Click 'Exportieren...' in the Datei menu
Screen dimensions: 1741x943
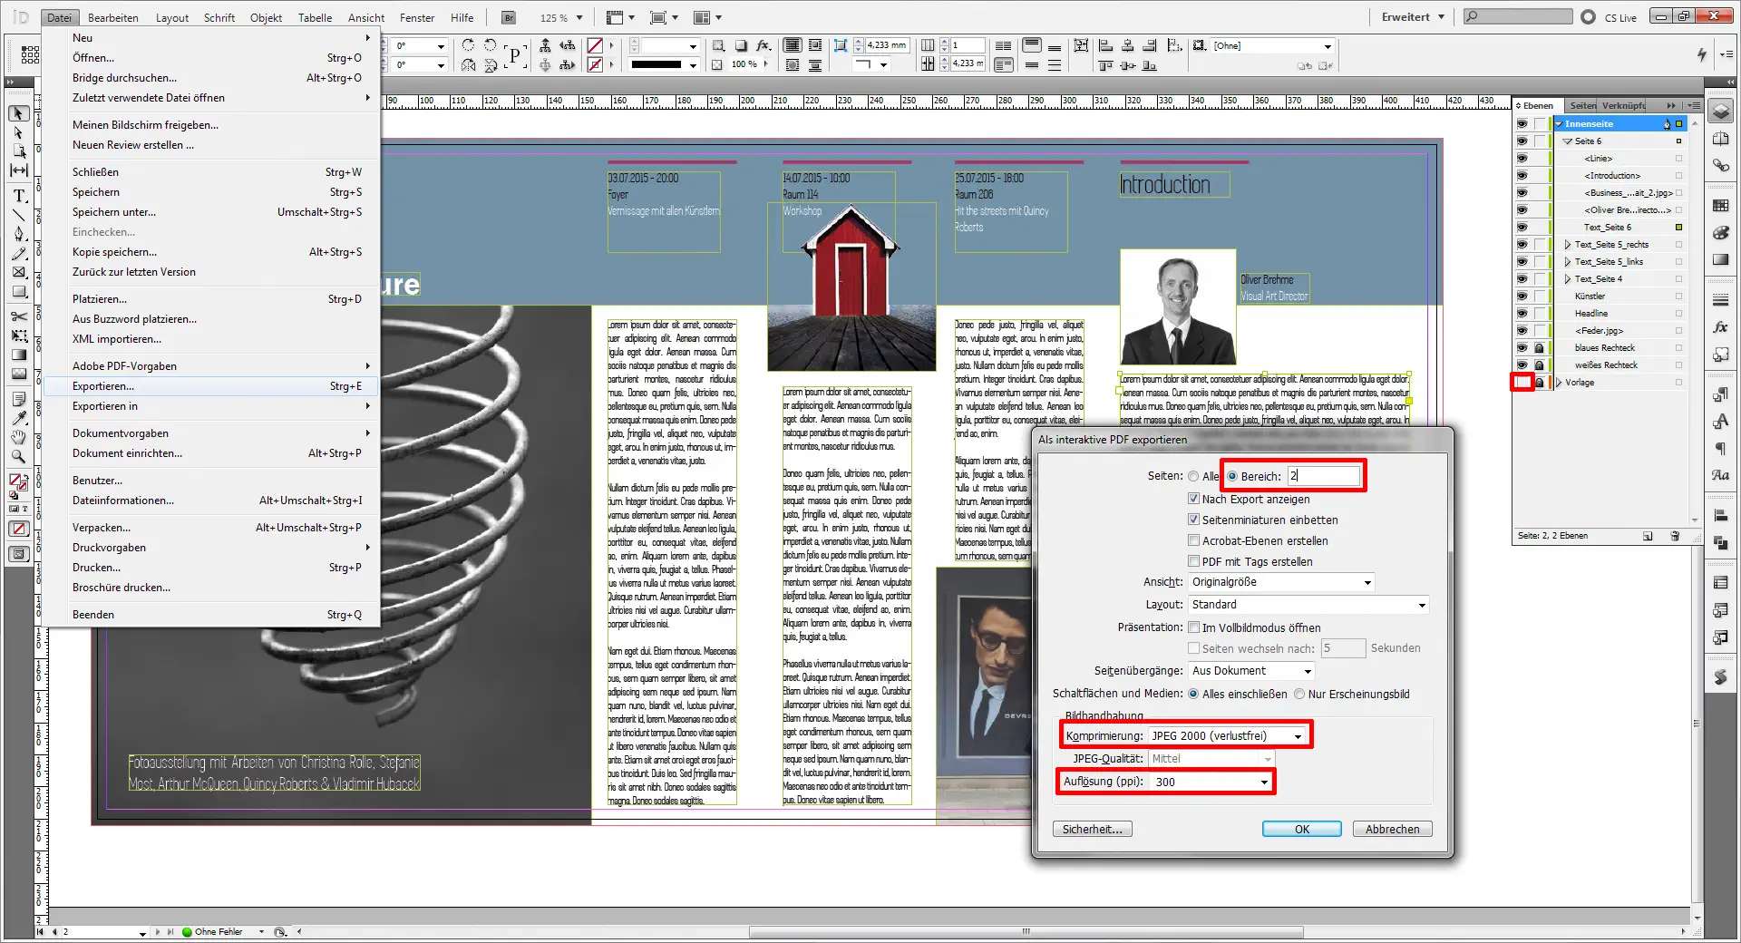coord(103,386)
